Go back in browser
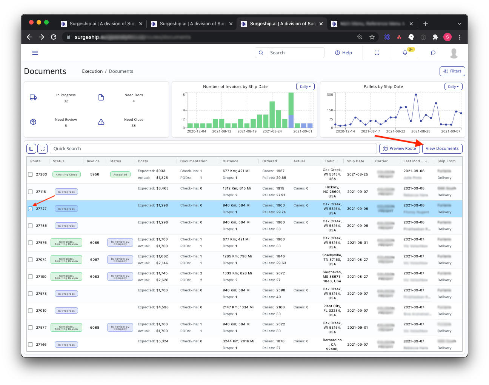Screen dimensions: 489x385 point(29,37)
